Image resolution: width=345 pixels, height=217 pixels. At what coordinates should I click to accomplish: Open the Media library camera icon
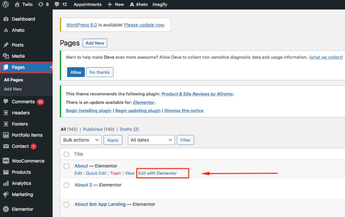click(6, 56)
